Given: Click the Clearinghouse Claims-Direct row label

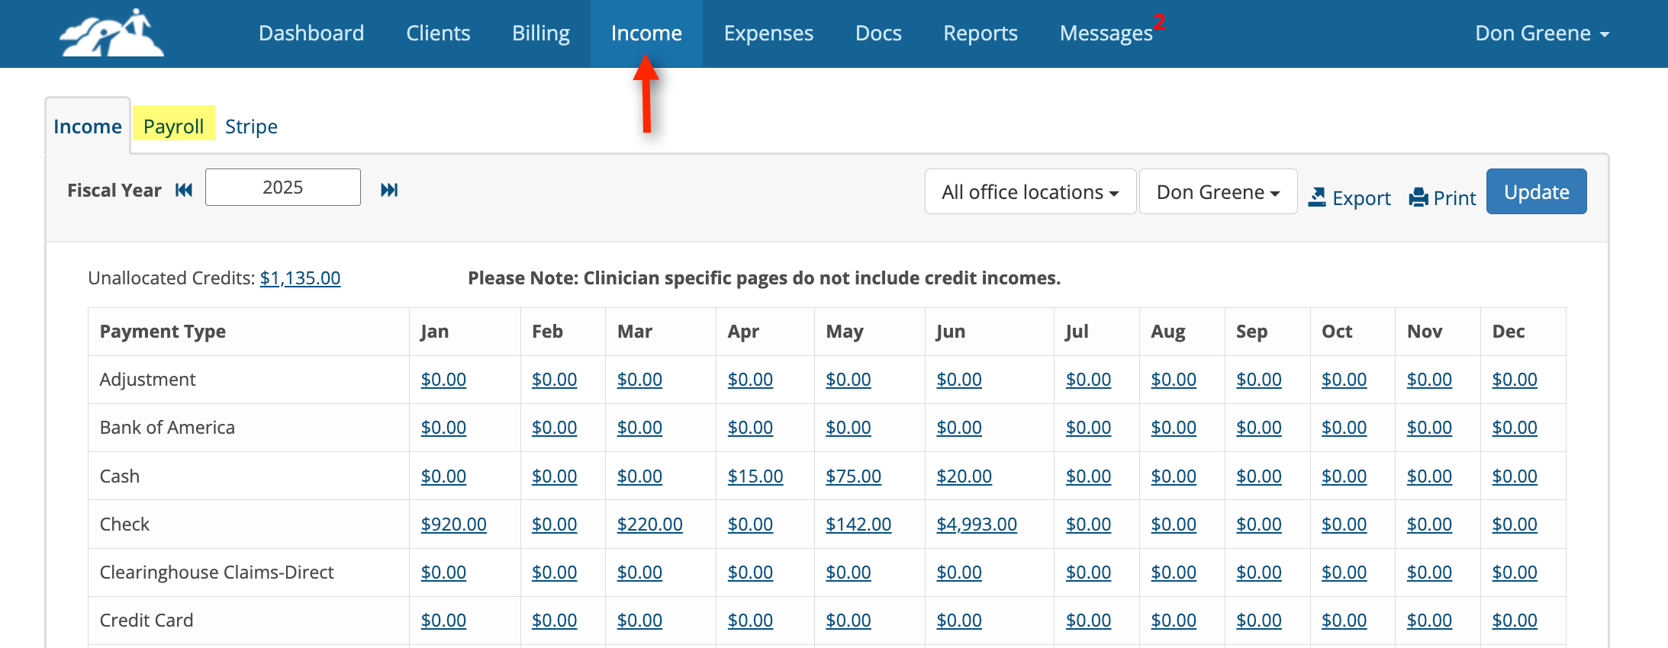Looking at the screenshot, I should point(217,573).
